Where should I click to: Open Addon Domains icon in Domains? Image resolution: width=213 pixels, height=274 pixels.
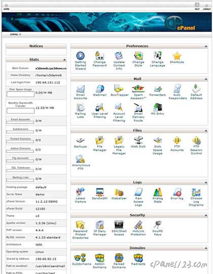coord(99,261)
